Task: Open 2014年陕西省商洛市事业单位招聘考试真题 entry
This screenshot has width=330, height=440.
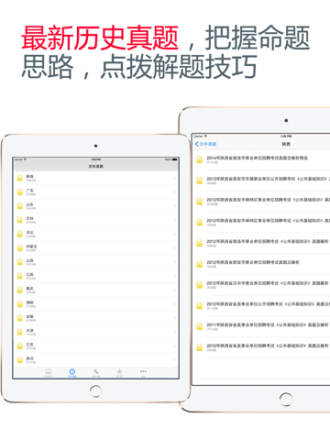Action: coord(261,159)
